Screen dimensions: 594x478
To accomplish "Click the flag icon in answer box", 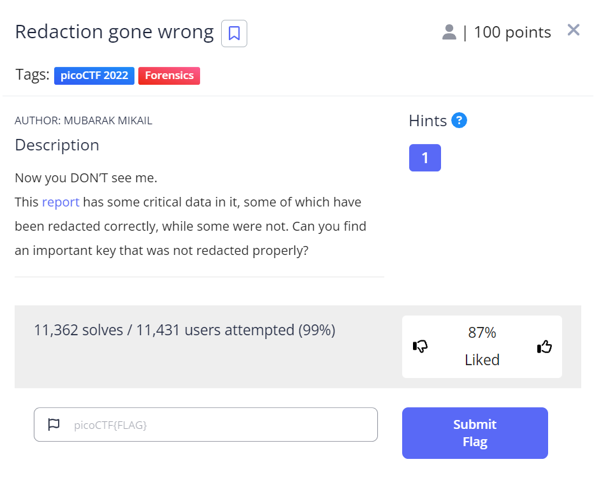I will [x=54, y=424].
